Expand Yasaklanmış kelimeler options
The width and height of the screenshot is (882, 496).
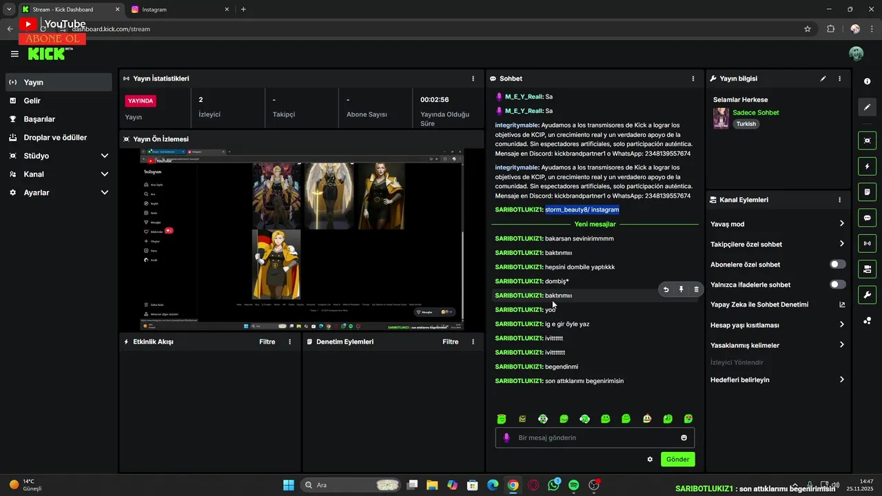coord(777,345)
